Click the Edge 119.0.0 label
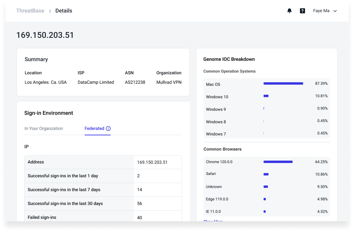 pos(217,199)
